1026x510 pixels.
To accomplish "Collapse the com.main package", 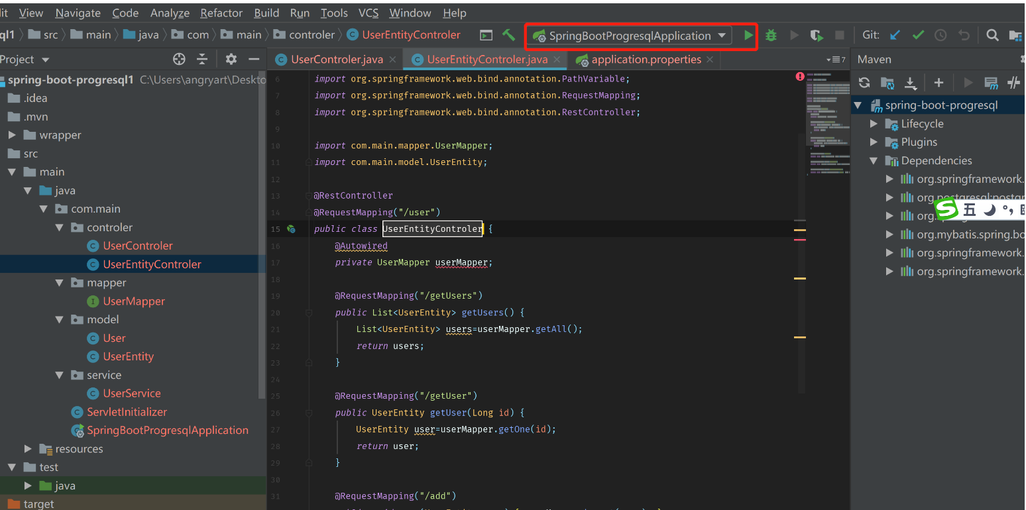I will [44, 209].
